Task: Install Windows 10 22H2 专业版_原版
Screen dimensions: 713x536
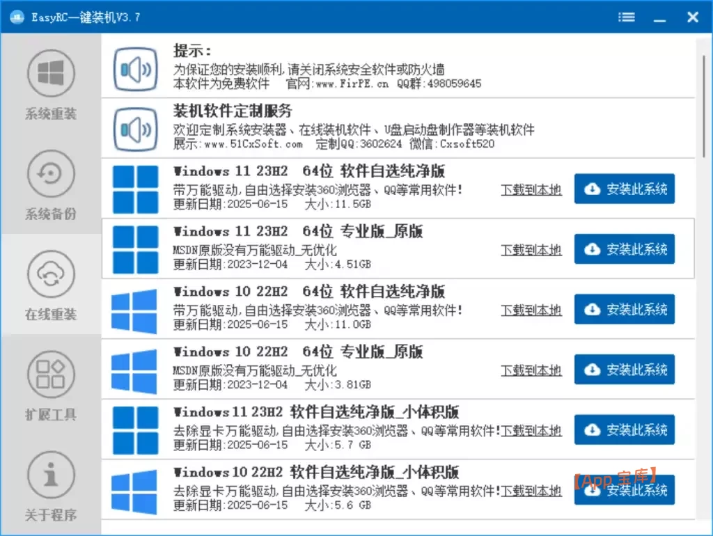Action: [624, 370]
